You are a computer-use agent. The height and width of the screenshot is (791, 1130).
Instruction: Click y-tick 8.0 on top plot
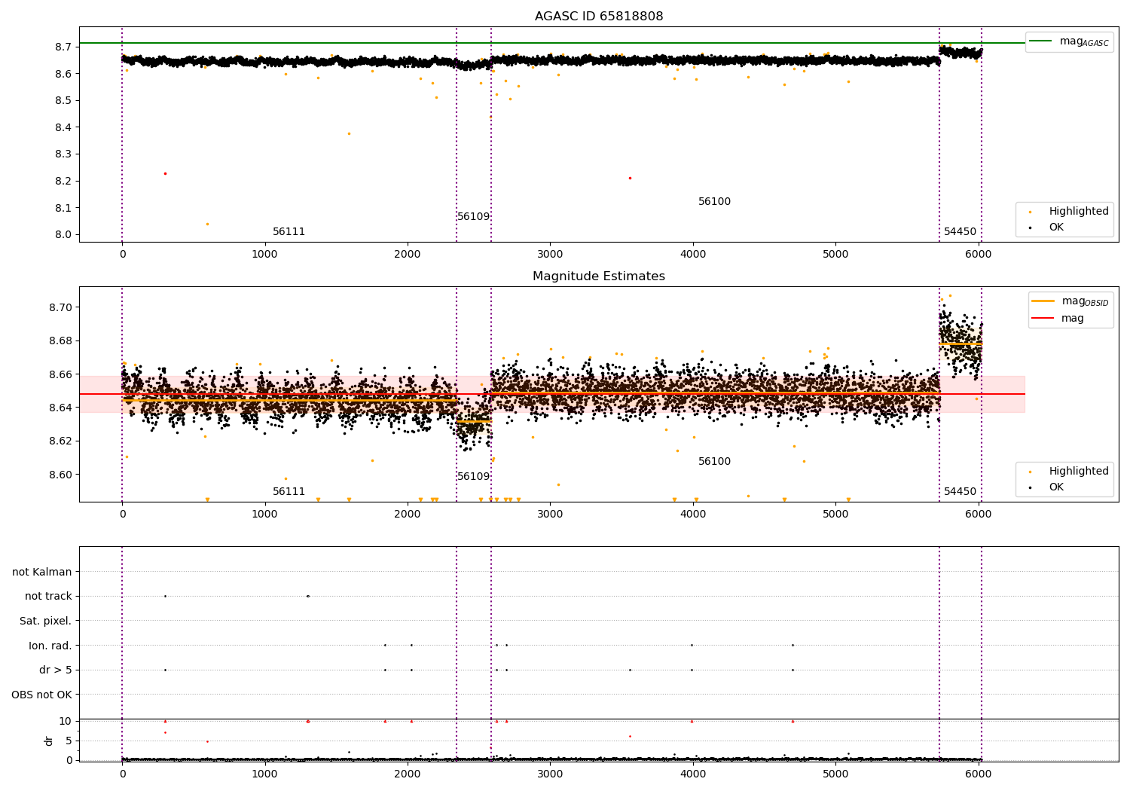(x=63, y=235)
